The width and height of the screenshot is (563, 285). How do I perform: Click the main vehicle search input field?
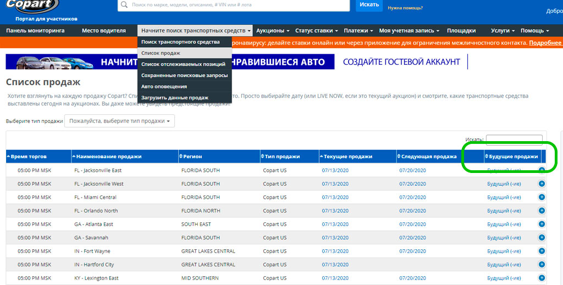click(x=234, y=4)
